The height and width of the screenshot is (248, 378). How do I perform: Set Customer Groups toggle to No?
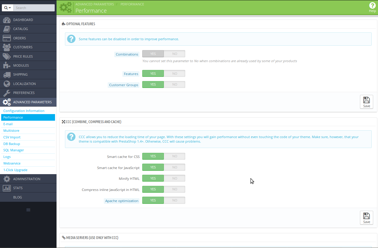[175, 85]
